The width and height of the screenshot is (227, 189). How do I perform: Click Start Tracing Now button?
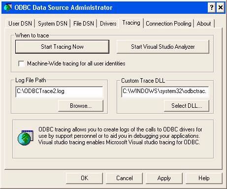[x=62, y=47]
